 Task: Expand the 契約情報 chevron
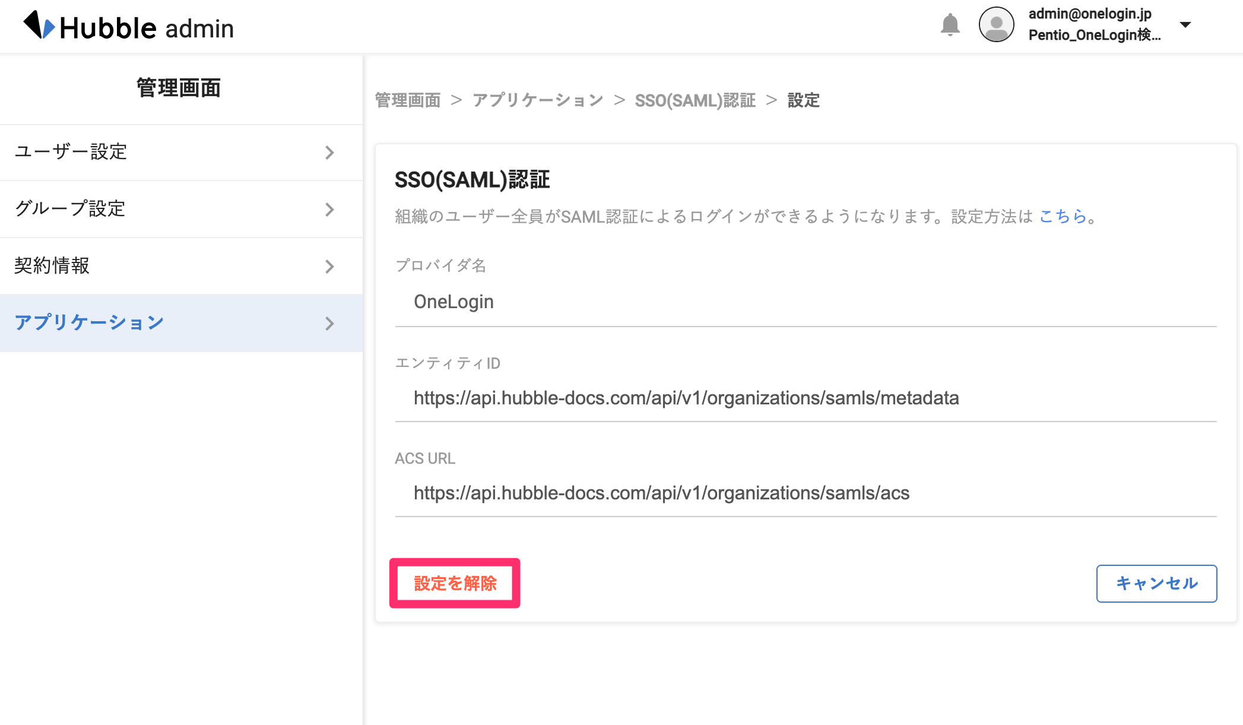330,267
